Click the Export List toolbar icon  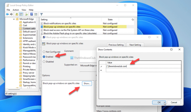pos(26,14)
